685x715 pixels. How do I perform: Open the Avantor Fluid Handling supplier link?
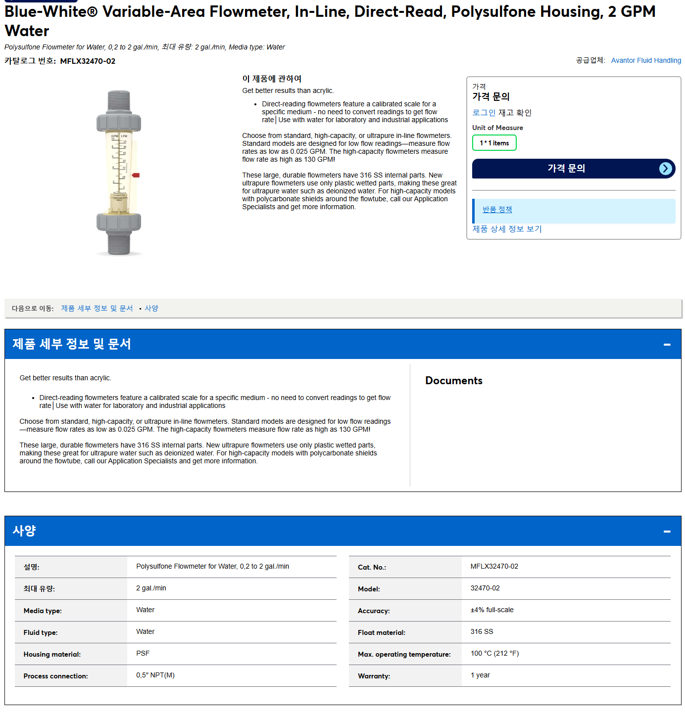[x=646, y=60]
